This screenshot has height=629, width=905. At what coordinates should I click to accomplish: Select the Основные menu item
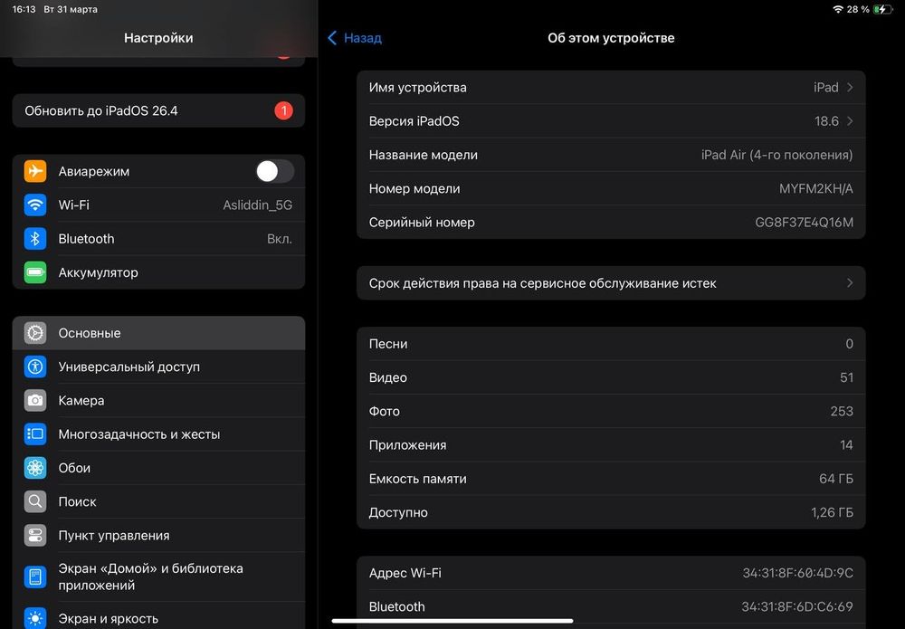(158, 333)
